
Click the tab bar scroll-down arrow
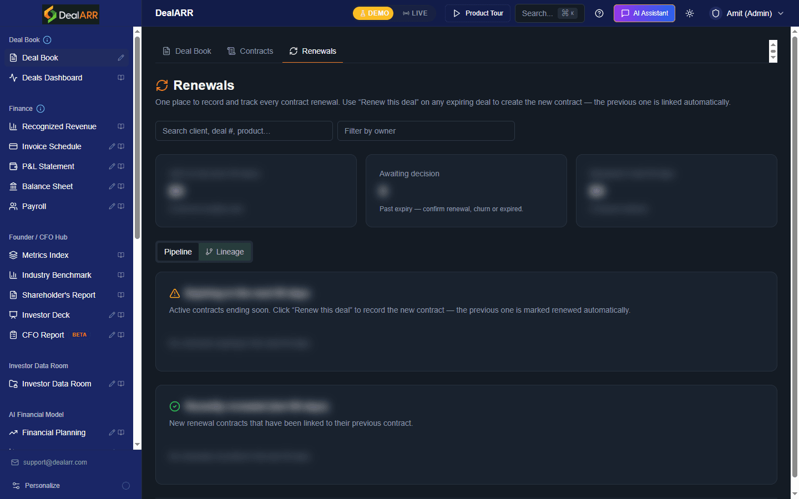coord(773,58)
